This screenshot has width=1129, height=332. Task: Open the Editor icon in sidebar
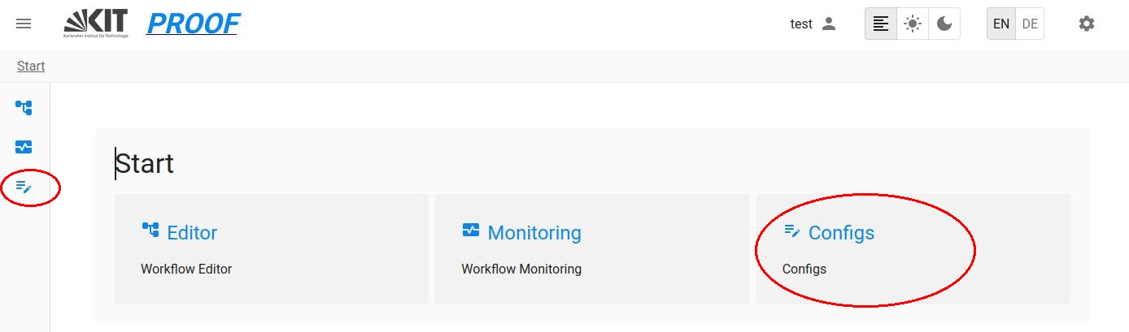(24, 107)
